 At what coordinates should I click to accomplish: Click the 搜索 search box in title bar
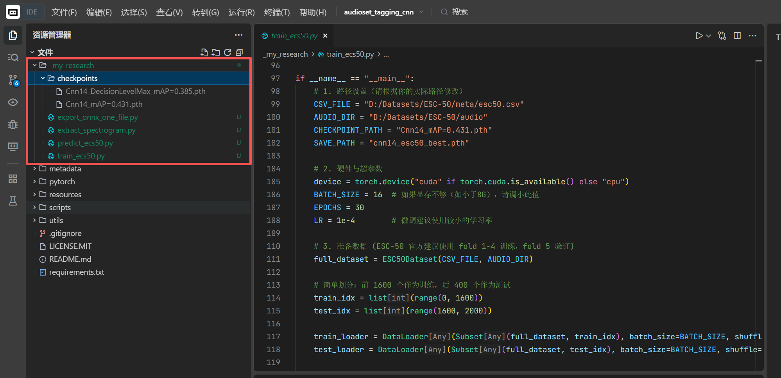454,12
